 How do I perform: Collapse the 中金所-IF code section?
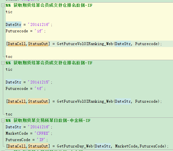(x=3, y=121)
